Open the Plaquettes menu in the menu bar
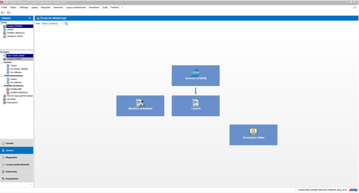The width and height of the screenshot is (359, 193). click(45, 8)
